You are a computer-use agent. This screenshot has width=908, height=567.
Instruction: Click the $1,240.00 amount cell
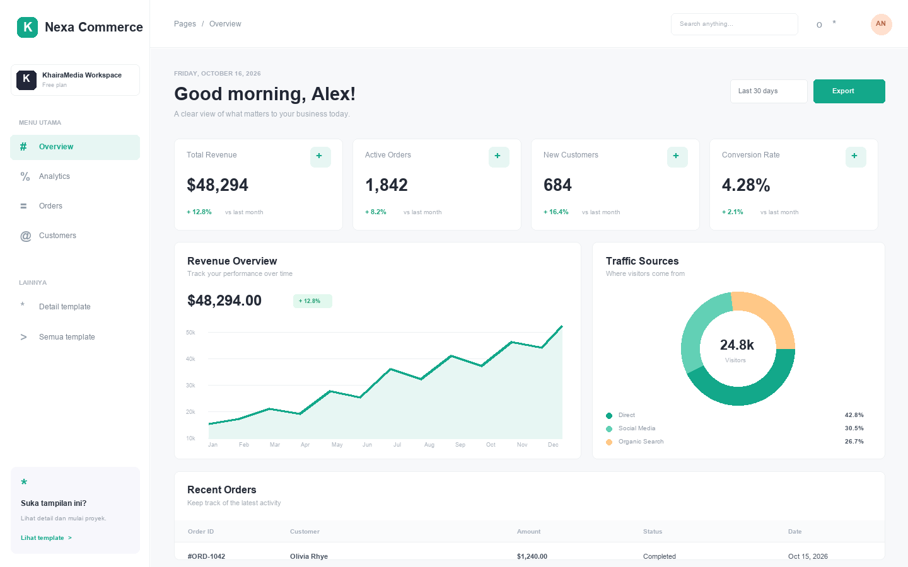coord(532,556)
